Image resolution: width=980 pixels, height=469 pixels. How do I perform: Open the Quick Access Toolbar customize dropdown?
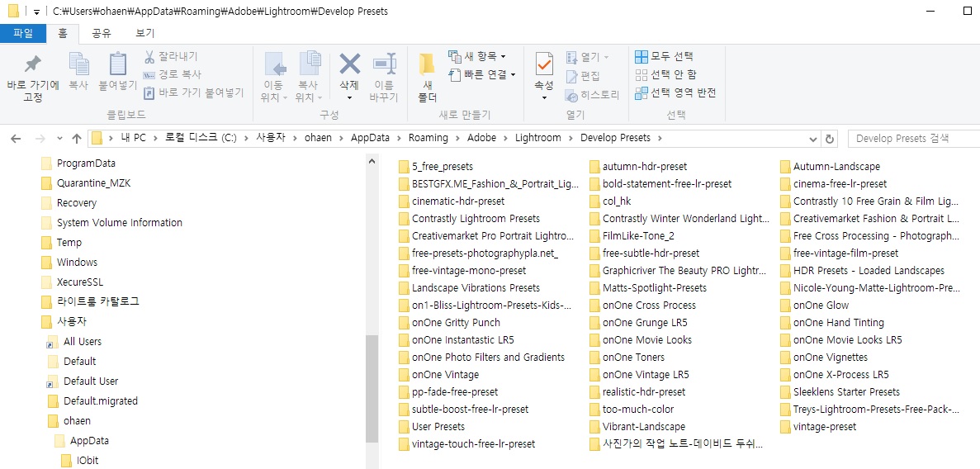pos(37,12)
